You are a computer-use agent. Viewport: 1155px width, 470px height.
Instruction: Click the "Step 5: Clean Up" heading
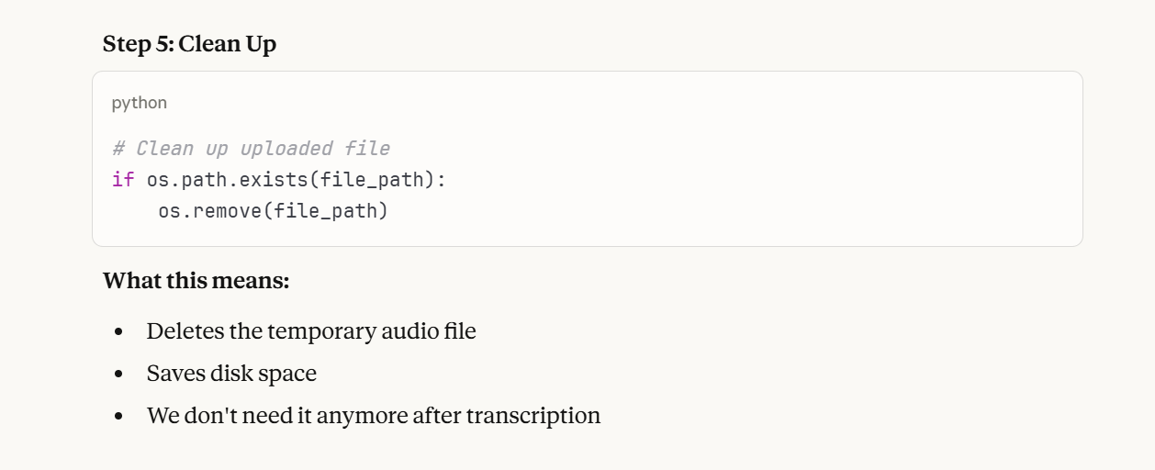click(x=189, y=44)
